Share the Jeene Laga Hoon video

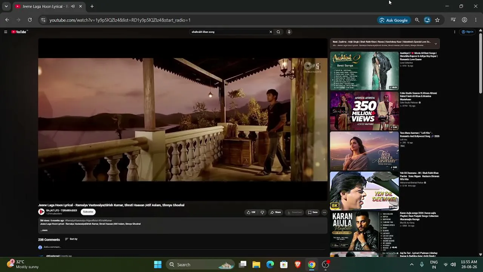click(x=275, y=212)
